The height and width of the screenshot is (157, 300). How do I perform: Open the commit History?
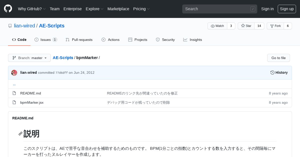pos(279,73)
